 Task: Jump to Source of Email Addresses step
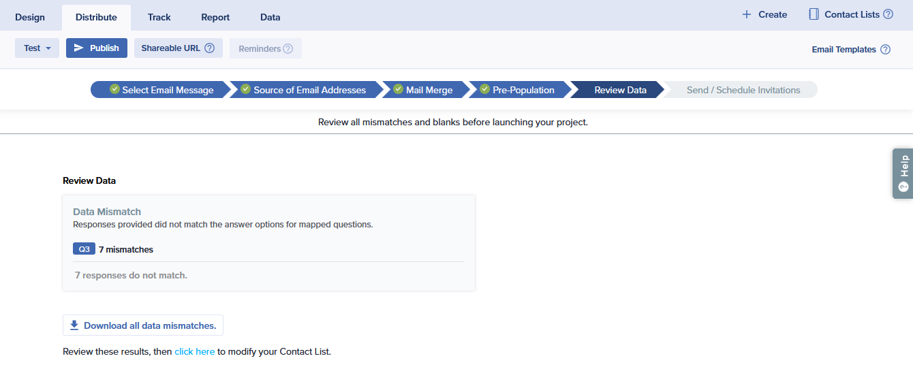click(303, 90)
